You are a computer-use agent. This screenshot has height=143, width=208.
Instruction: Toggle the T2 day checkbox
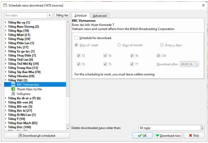79,56
